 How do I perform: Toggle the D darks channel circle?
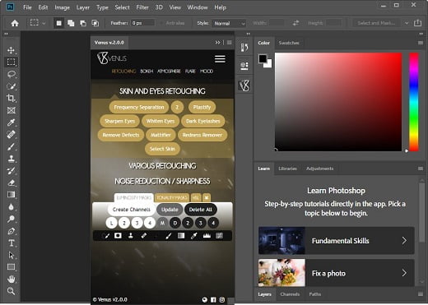click(x=175, y=223)
